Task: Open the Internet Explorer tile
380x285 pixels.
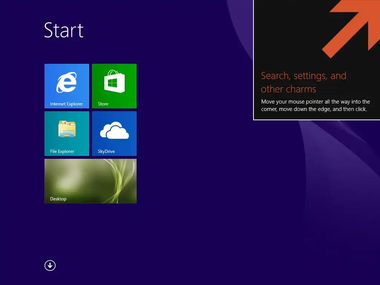Action: [x=67, y=86]
